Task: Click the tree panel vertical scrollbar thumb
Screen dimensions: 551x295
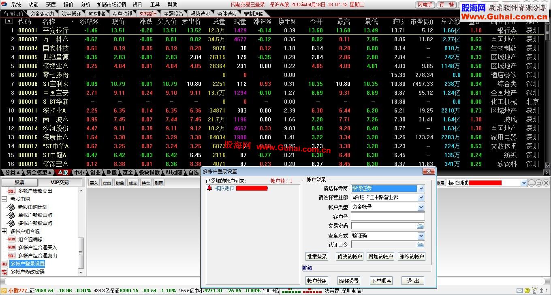Action: coord(81,253)
